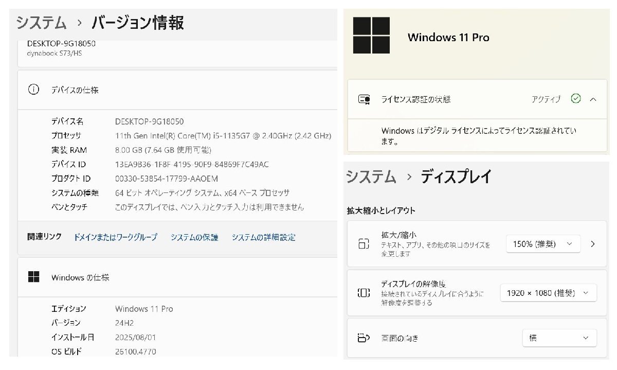Click the インストール日 label
Screen dimensions: 617x370
(x=72, y=338)
